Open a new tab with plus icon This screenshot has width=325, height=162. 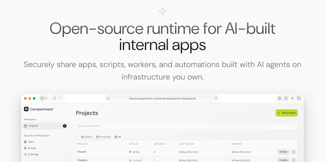[x=292, y=99]
